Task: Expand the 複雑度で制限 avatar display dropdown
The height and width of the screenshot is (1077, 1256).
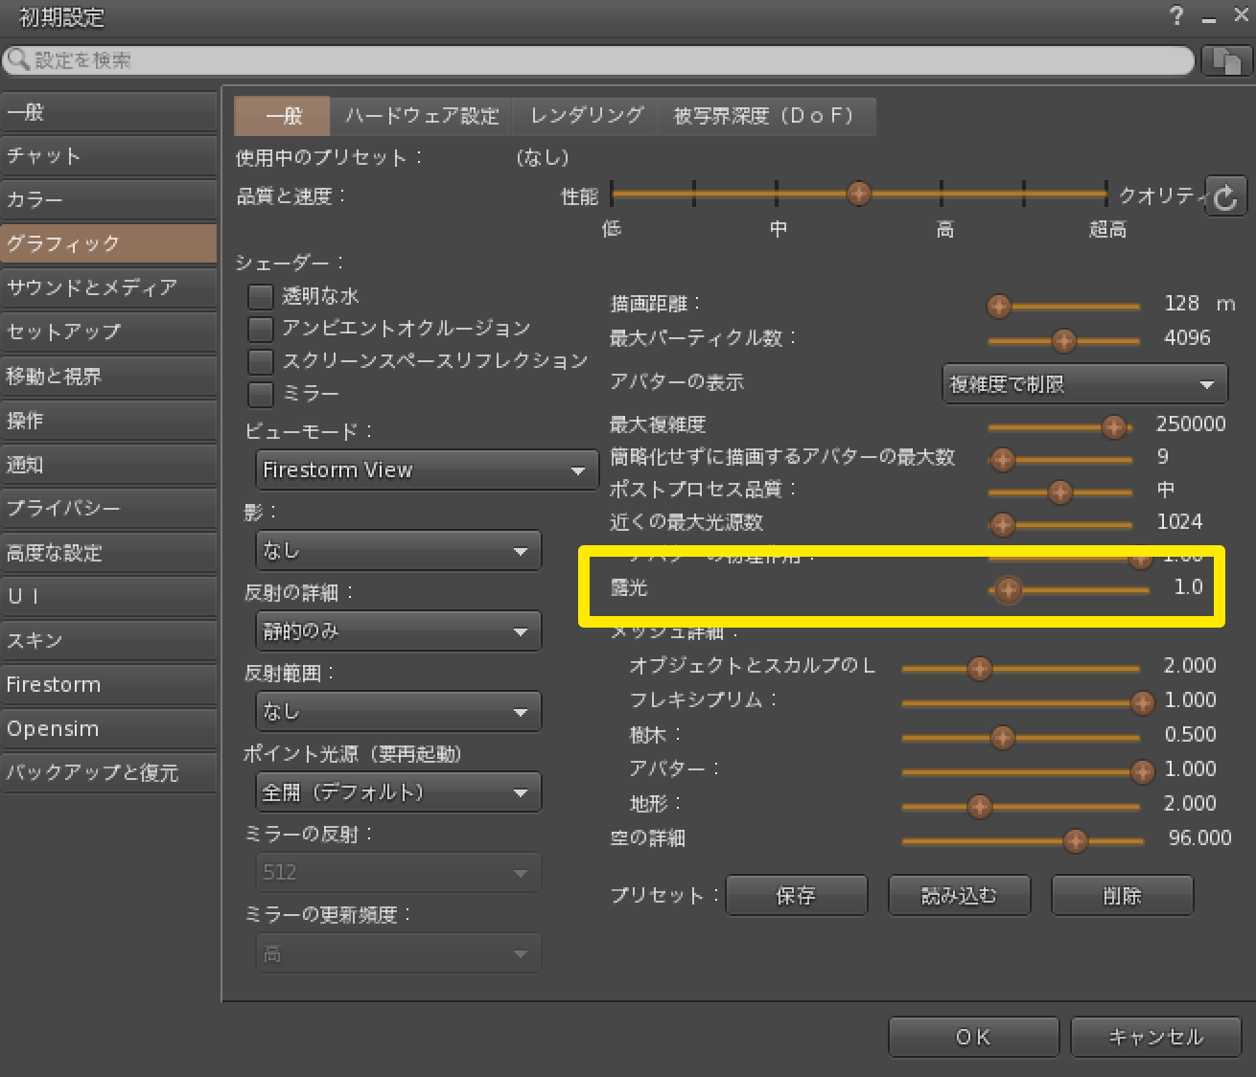Action: point(1084,384)
